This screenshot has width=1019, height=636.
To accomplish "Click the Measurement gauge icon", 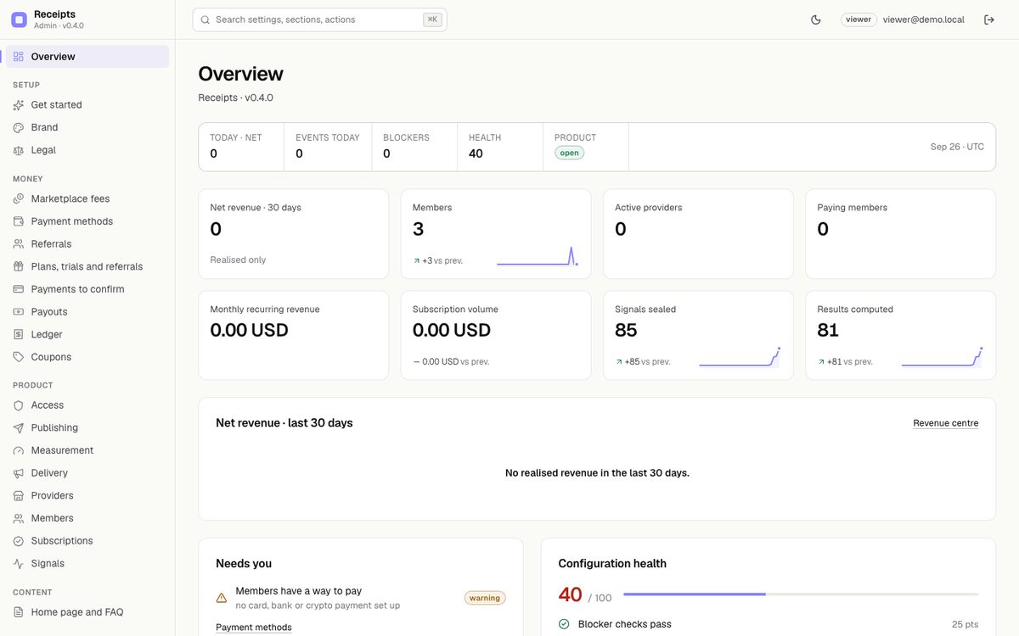I will point(19,450).
